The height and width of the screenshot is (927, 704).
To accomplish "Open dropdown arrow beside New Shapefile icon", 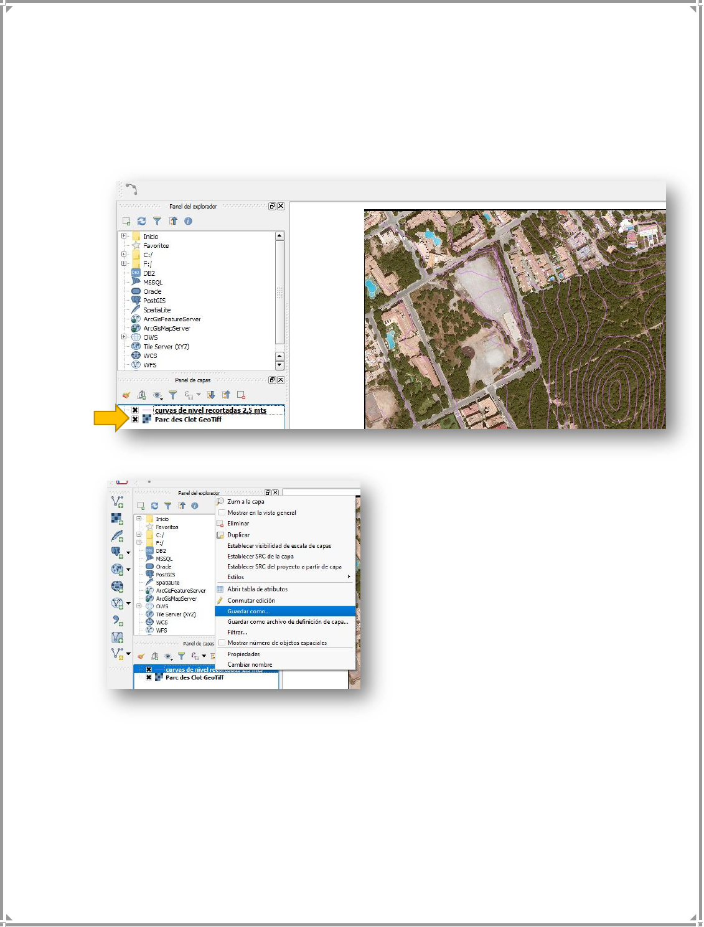I will point(128,654).
